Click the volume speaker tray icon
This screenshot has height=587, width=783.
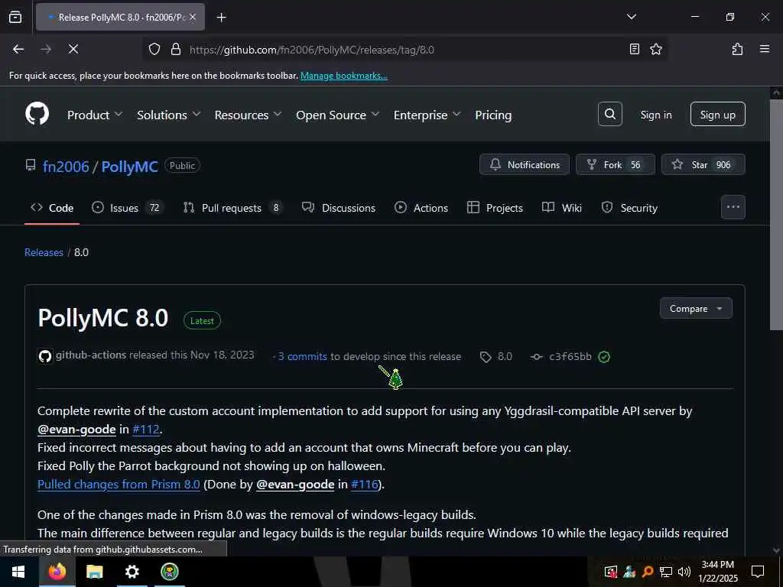click(x=684, y=572)
